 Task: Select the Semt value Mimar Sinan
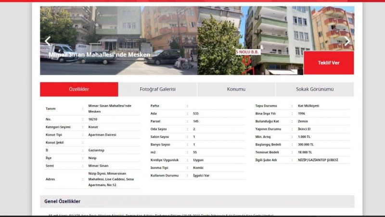[x=98, y=165]
